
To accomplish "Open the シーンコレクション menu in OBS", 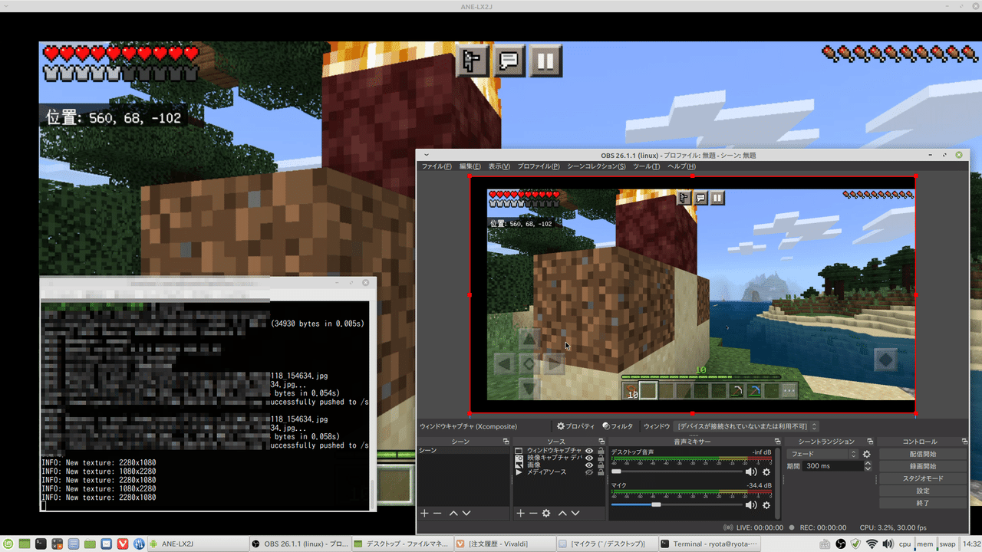I will tap(596, 166).
